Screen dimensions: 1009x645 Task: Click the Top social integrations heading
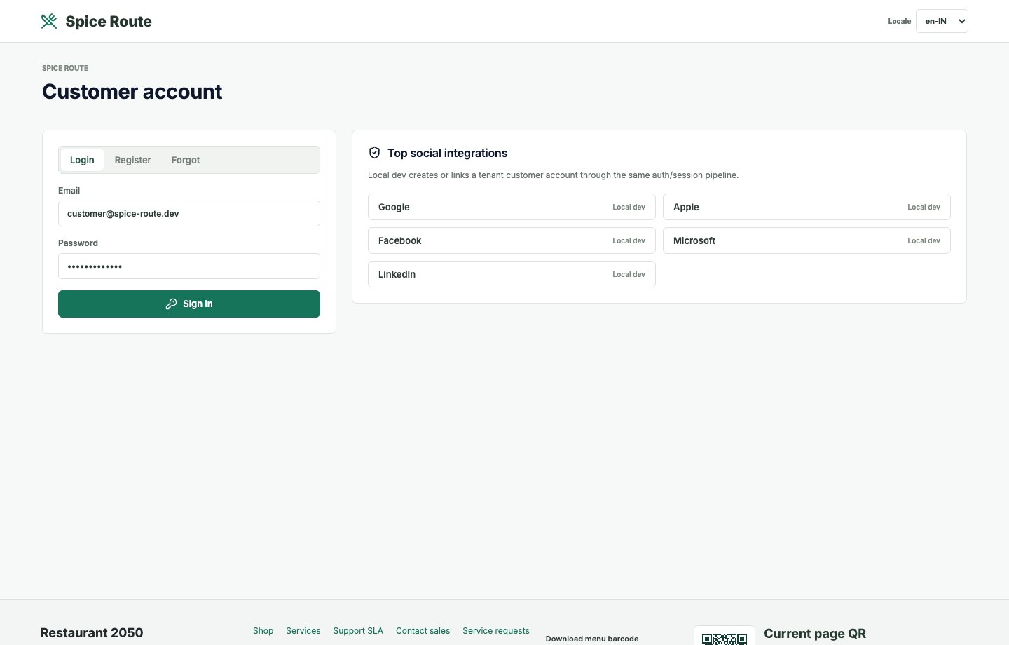(448, 153)
